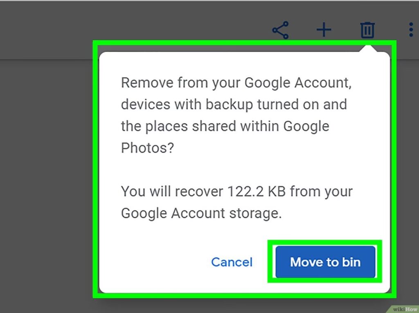
Task: Click the wikiHow watermark logo
Action: pyautogui.click(x=403, y=309)
